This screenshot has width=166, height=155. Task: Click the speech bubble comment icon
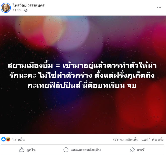point(66,150)
